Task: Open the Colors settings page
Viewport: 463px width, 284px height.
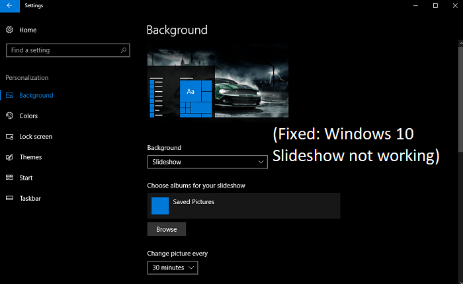Action: coord(28,116)
